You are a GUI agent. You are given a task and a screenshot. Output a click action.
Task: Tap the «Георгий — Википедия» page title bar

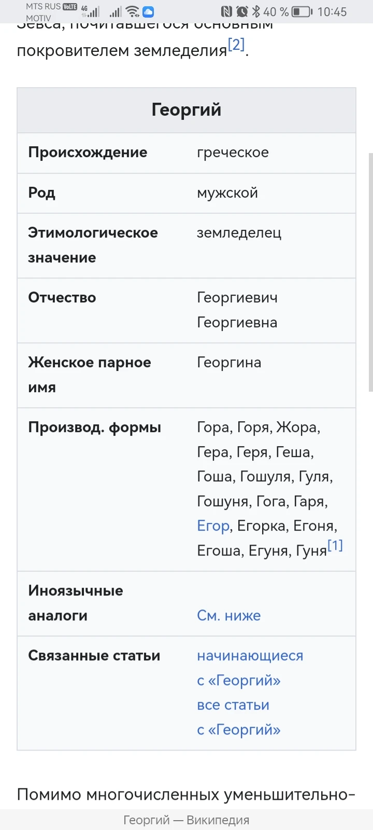pos(187,820)
